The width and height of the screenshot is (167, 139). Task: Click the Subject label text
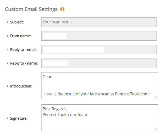coord(17,22)
